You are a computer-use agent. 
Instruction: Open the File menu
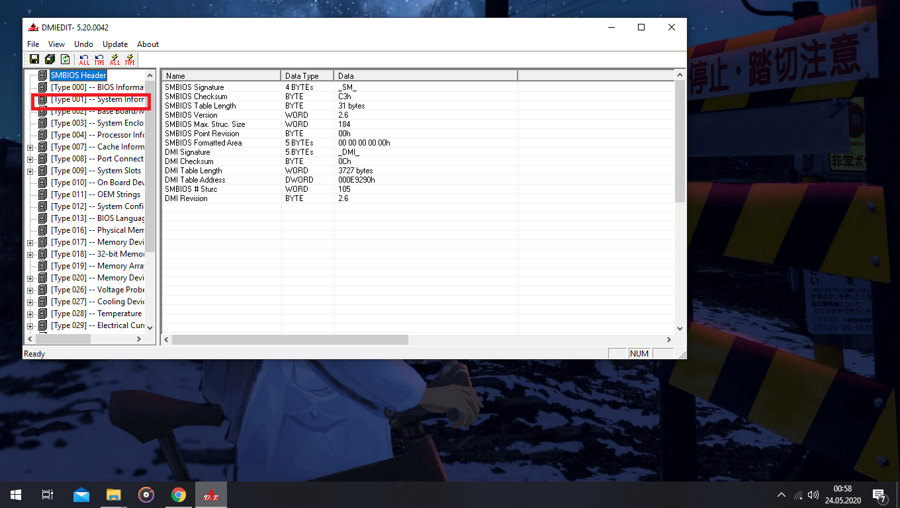(x=33, y=44)
